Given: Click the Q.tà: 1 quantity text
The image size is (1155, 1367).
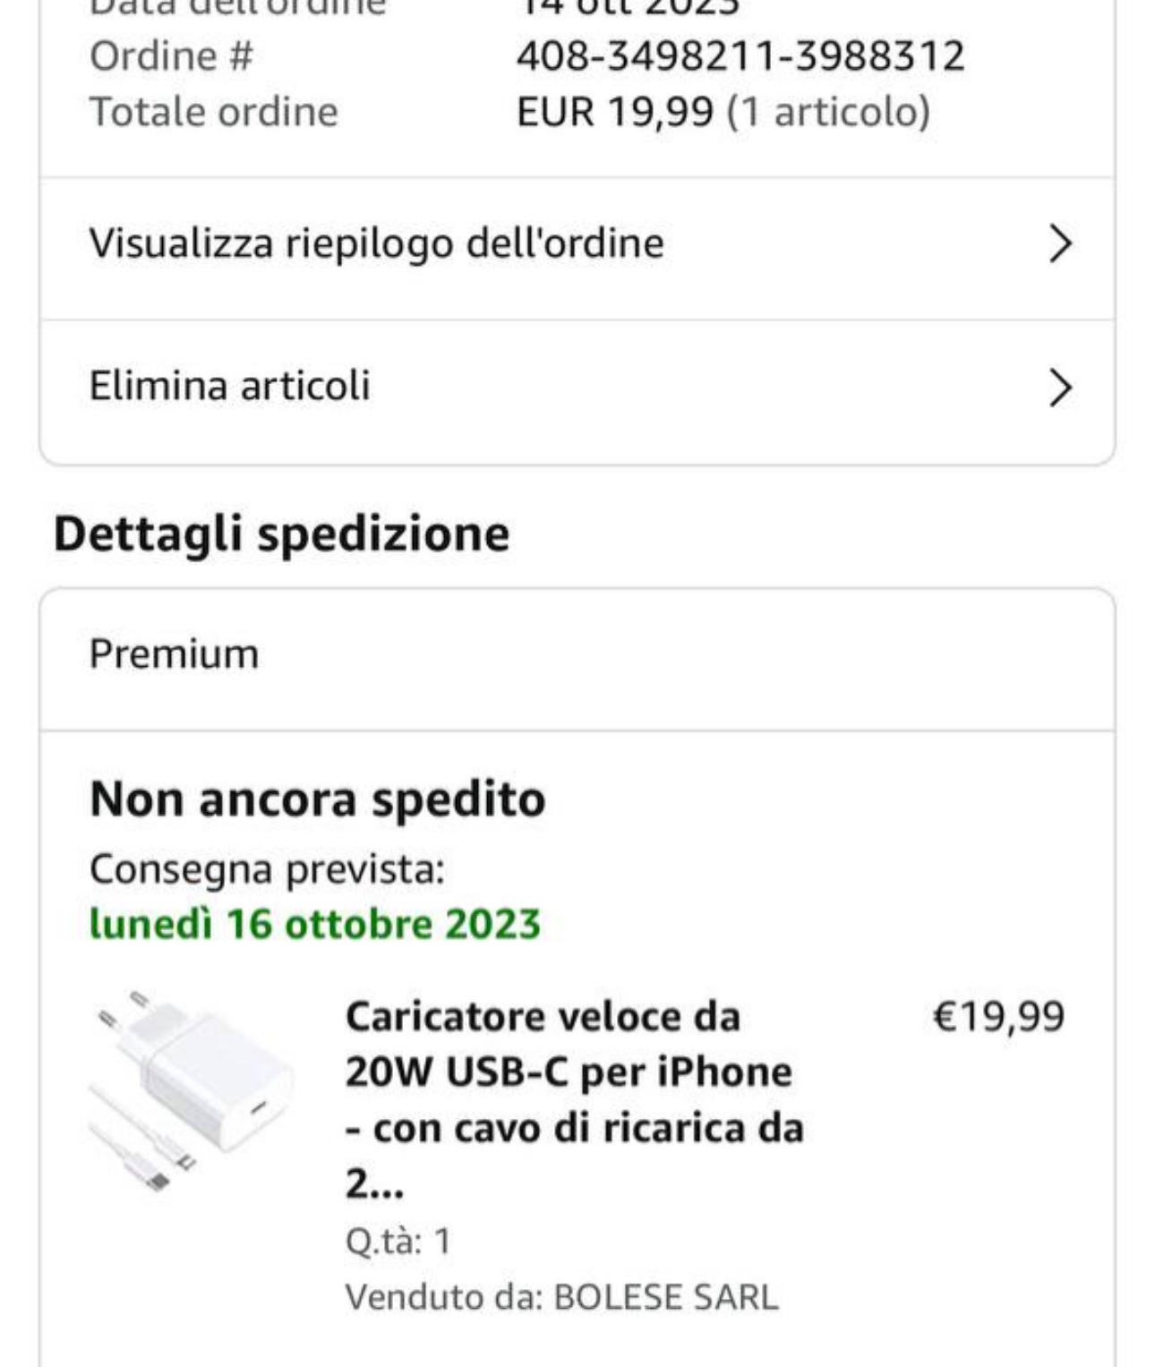Looking at the screenshot, I should click(398, 1242).
